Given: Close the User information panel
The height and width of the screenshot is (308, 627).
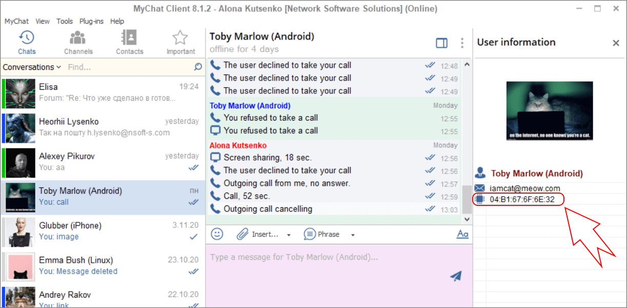Looking at the screenshot, I should pos(616,43).
